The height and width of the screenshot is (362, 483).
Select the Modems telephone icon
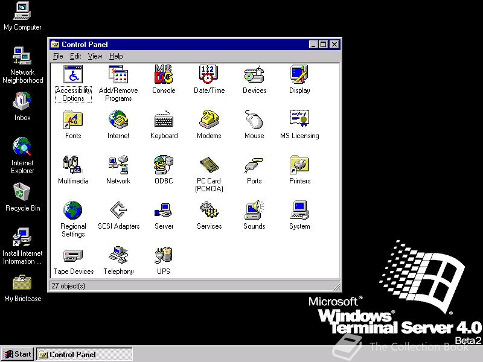[209, 119]
